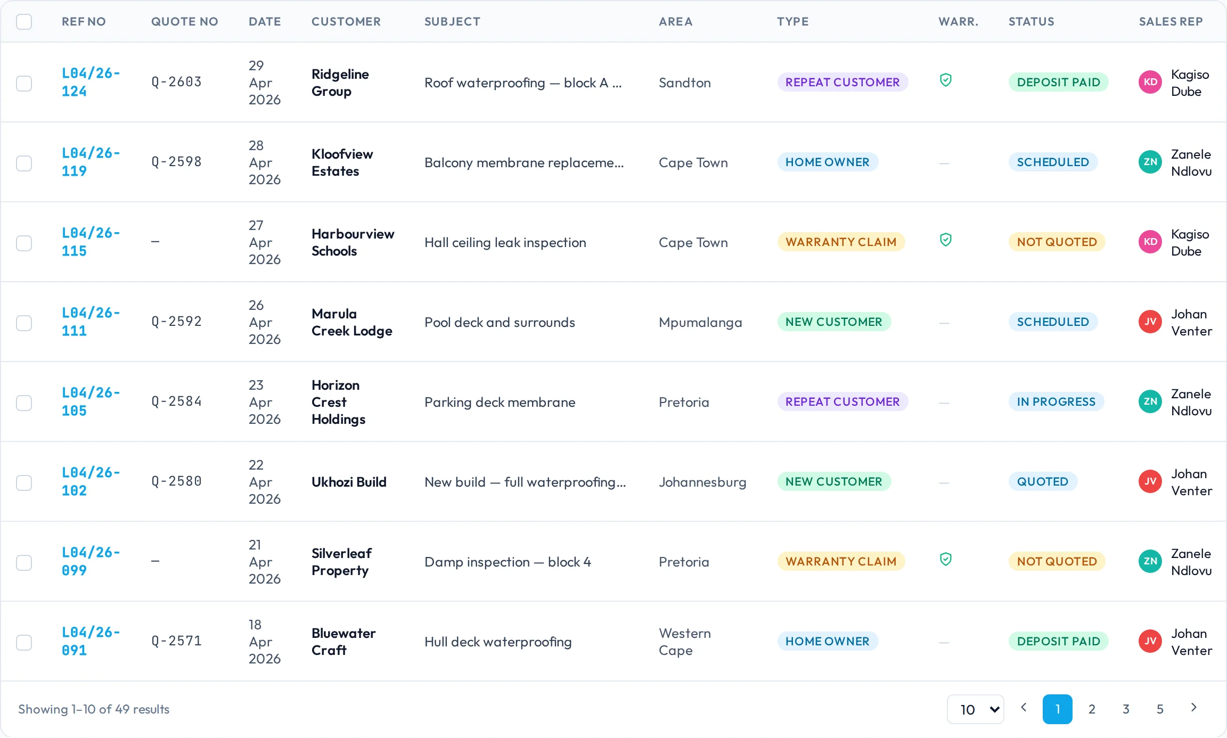This screenshot has height=738, width=1227.
Task: Click the In Progress status badge
Action: pyautogui.click(x=1056, y=401)
